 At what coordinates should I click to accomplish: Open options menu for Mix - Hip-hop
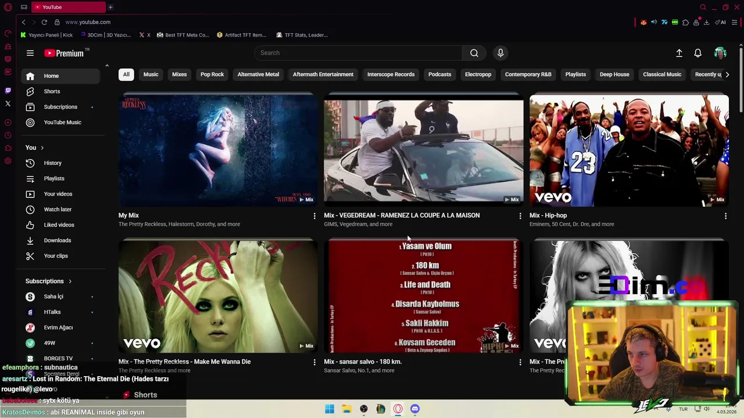click(x=725, y=216)
